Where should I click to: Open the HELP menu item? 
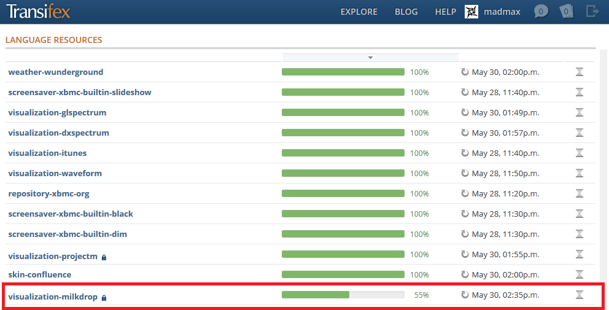pos(446,12)
